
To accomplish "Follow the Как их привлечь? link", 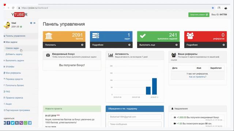I will (x=197, y=77).
